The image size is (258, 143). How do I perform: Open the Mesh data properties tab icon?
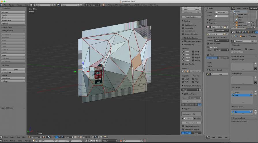coord(256,32)
